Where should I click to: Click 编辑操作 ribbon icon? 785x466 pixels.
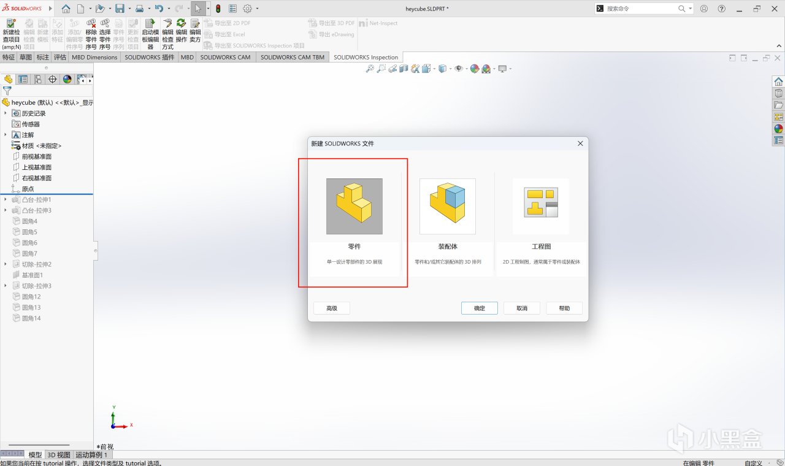182,29
